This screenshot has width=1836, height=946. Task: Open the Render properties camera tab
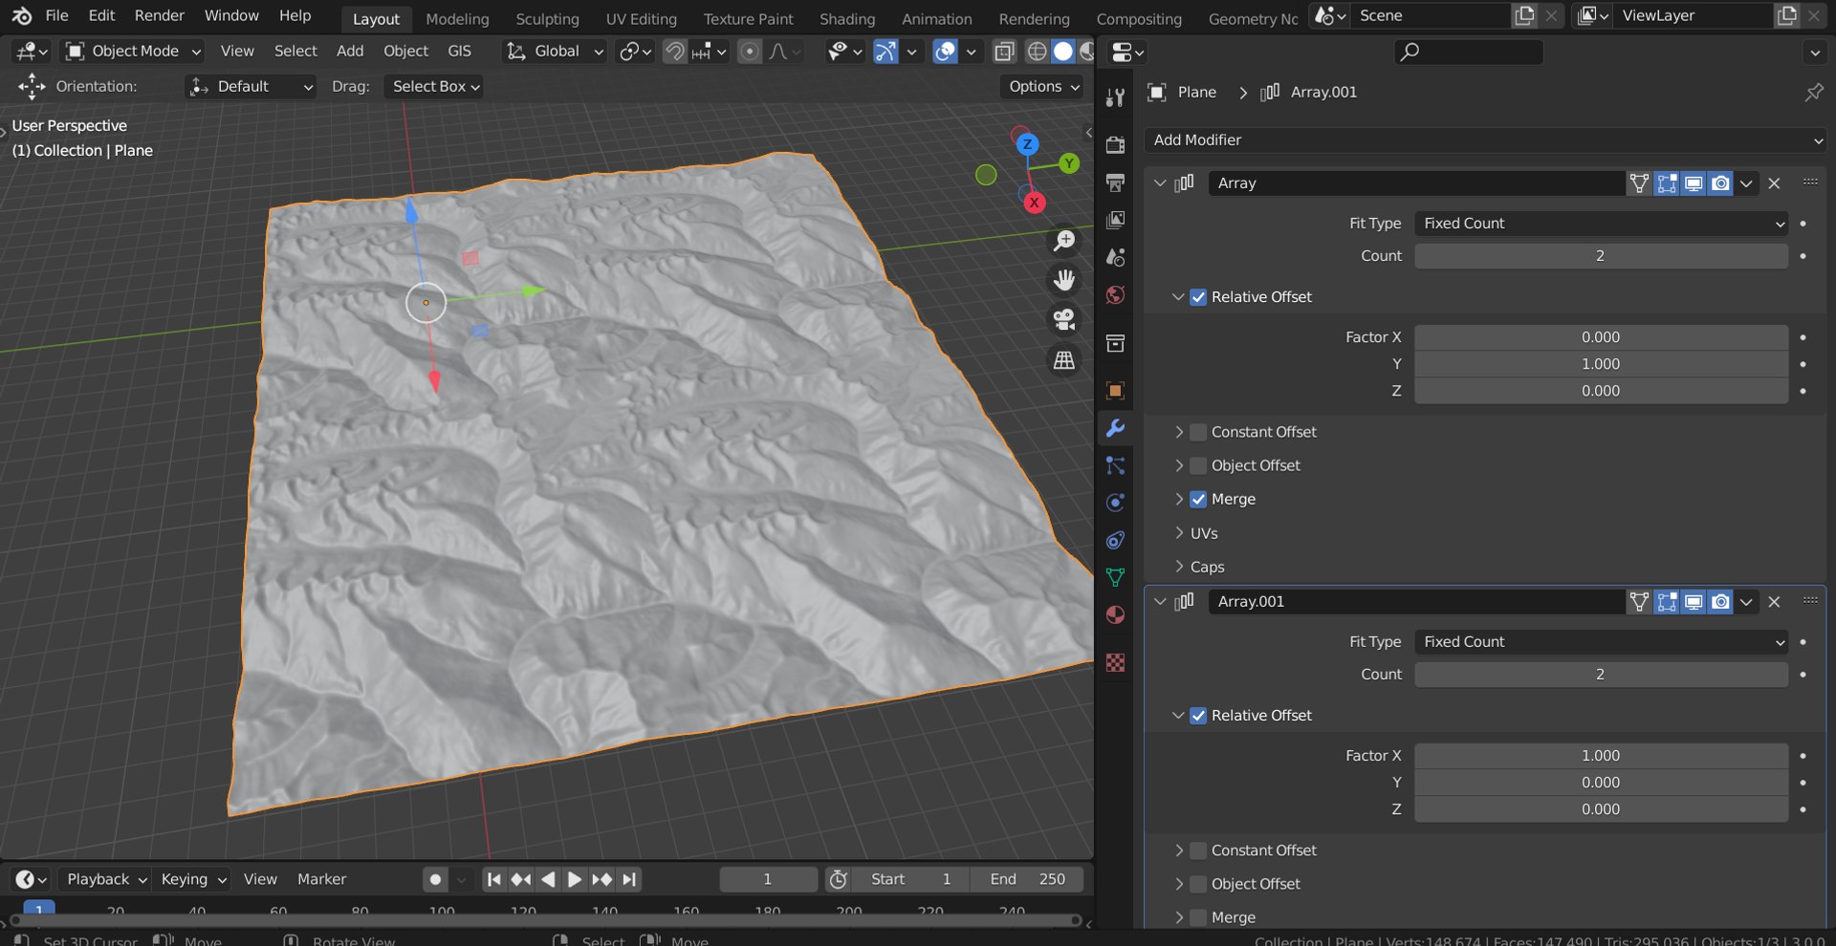pyautogui.click(x=1115, y=145)
